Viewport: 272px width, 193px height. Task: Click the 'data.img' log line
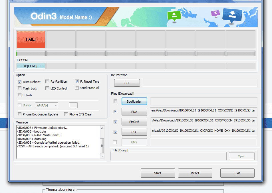point(32,139)
